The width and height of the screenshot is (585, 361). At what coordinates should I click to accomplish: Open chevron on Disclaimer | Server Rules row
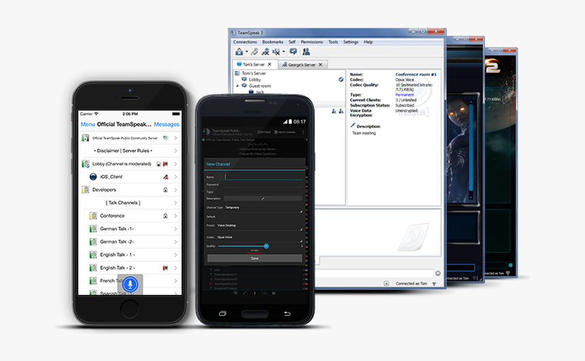point(175,151)
